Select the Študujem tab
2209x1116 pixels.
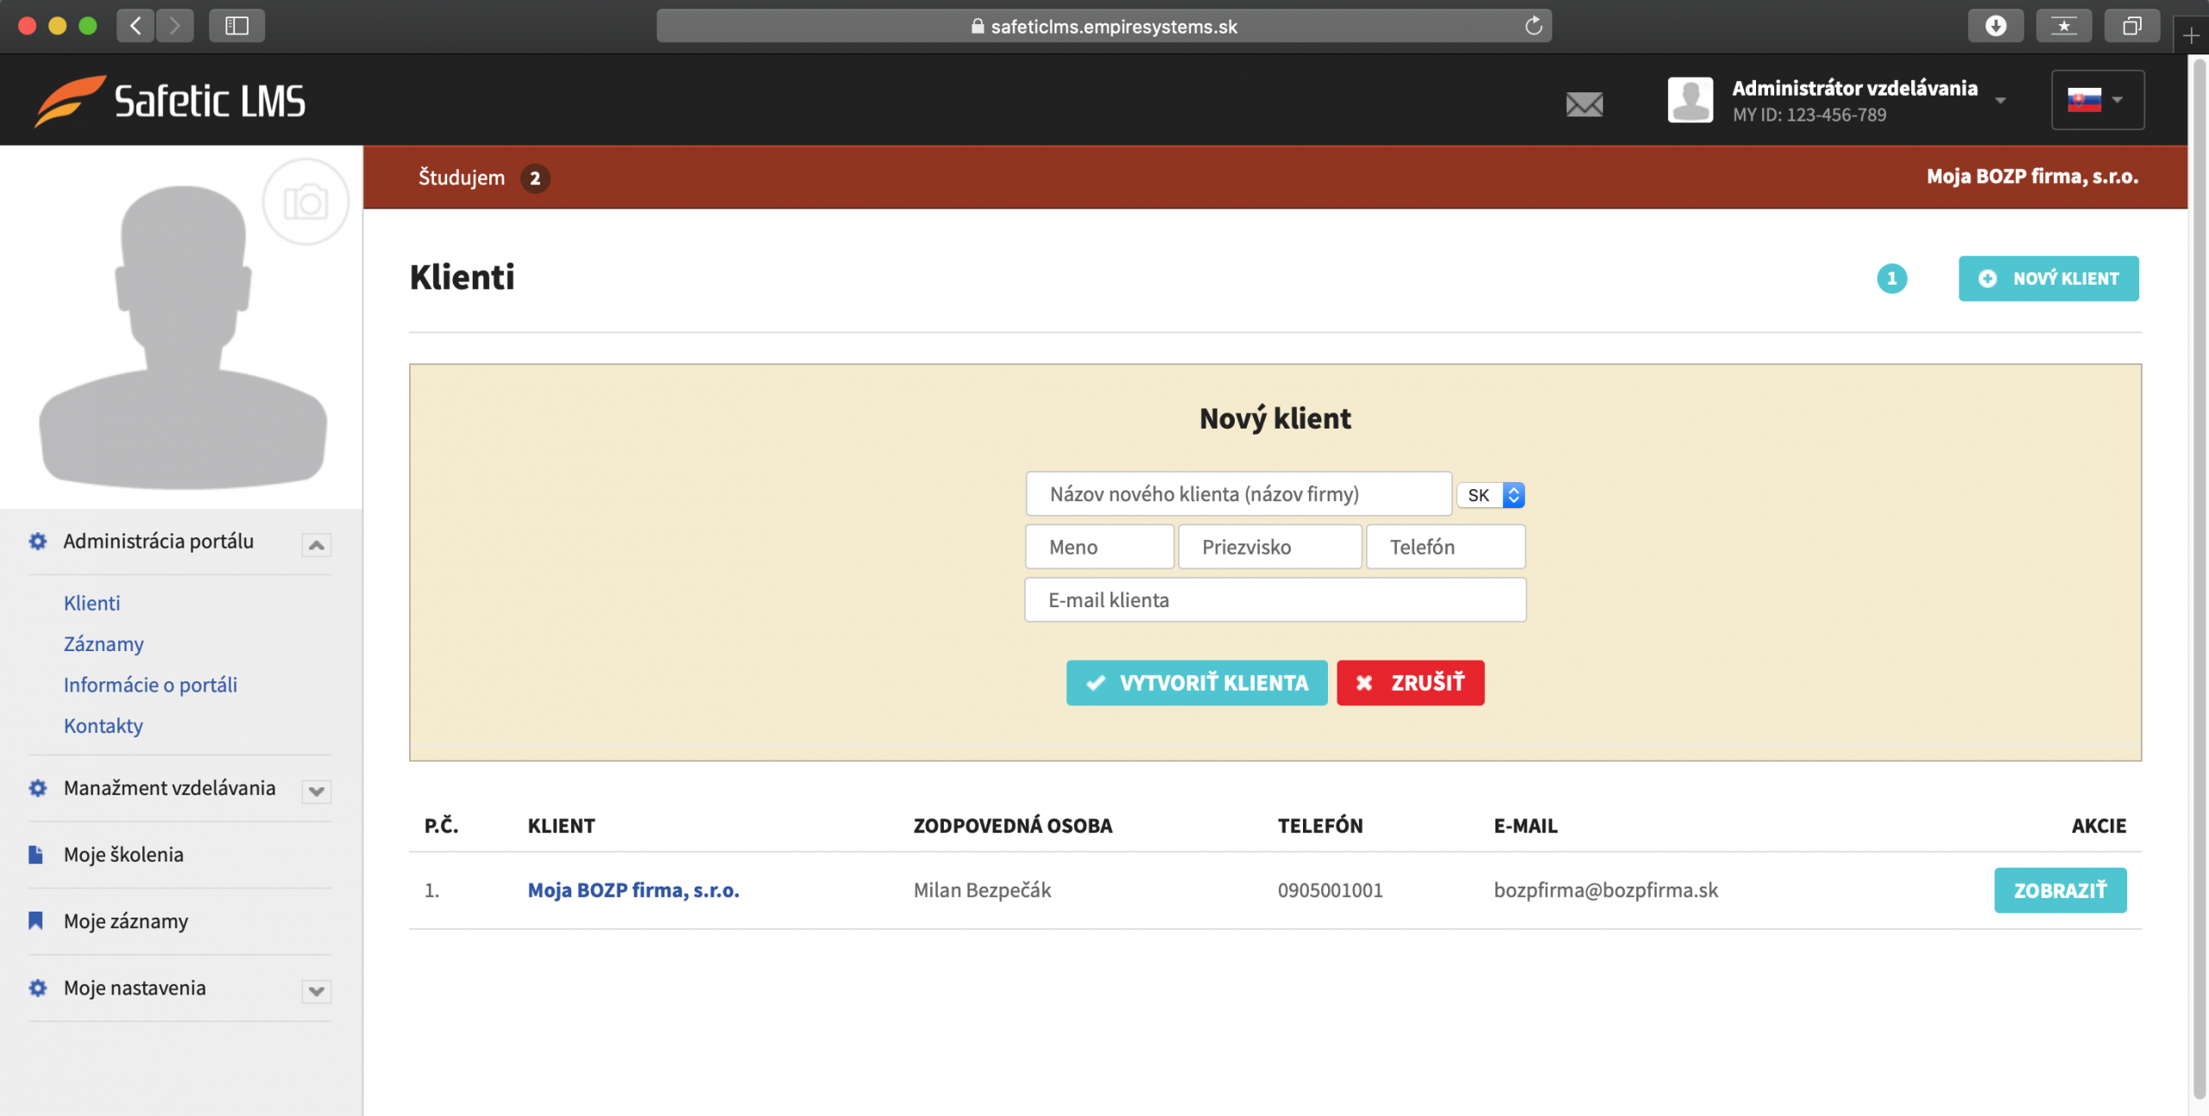coord(462,177)
